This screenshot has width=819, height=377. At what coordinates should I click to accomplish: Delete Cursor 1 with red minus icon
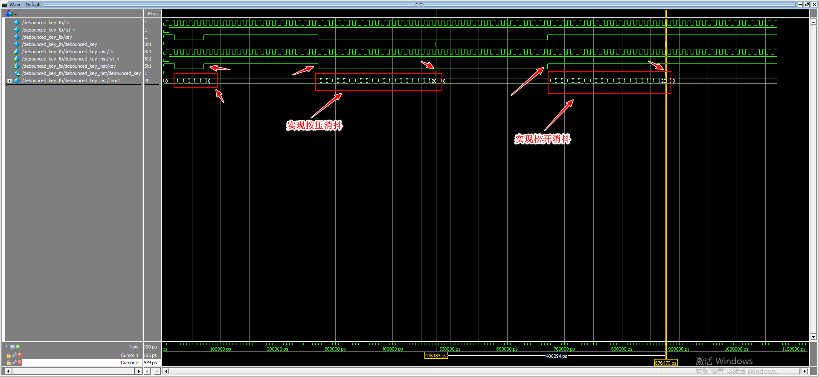19,355
